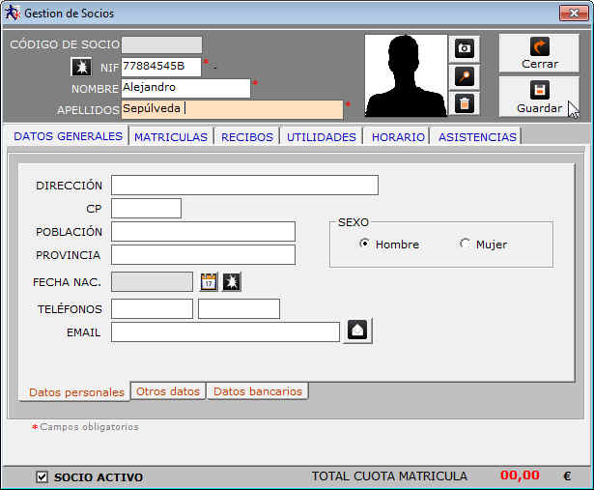The width and height of the screenshot is (594, 490).
Task: Click the icon button left of NIF
Action: pyautogui.click(x=82, y=68)
